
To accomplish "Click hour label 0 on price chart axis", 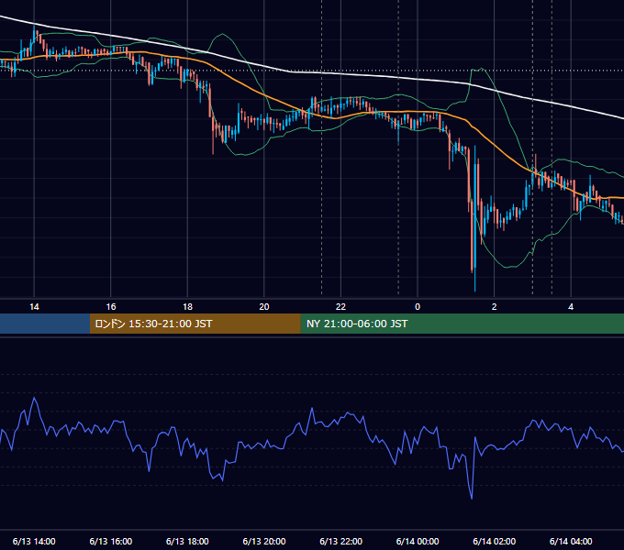I will pos(418,307).
